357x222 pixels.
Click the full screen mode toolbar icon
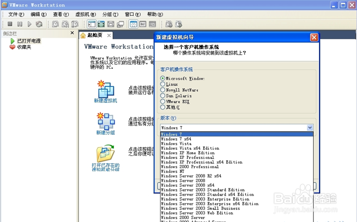[101, 24]
